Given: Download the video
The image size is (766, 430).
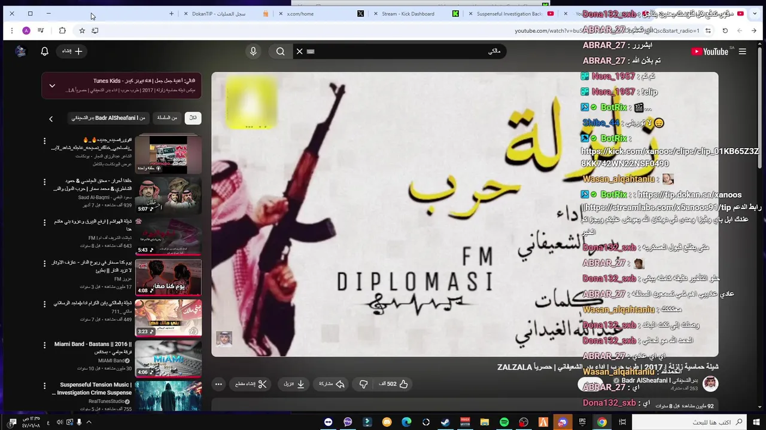Looking at the screenshot, I should pos(294,384).
